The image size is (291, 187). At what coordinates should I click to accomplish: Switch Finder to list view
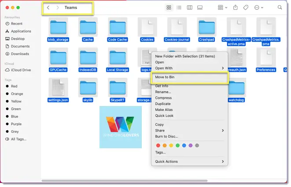tap(179, 7)
